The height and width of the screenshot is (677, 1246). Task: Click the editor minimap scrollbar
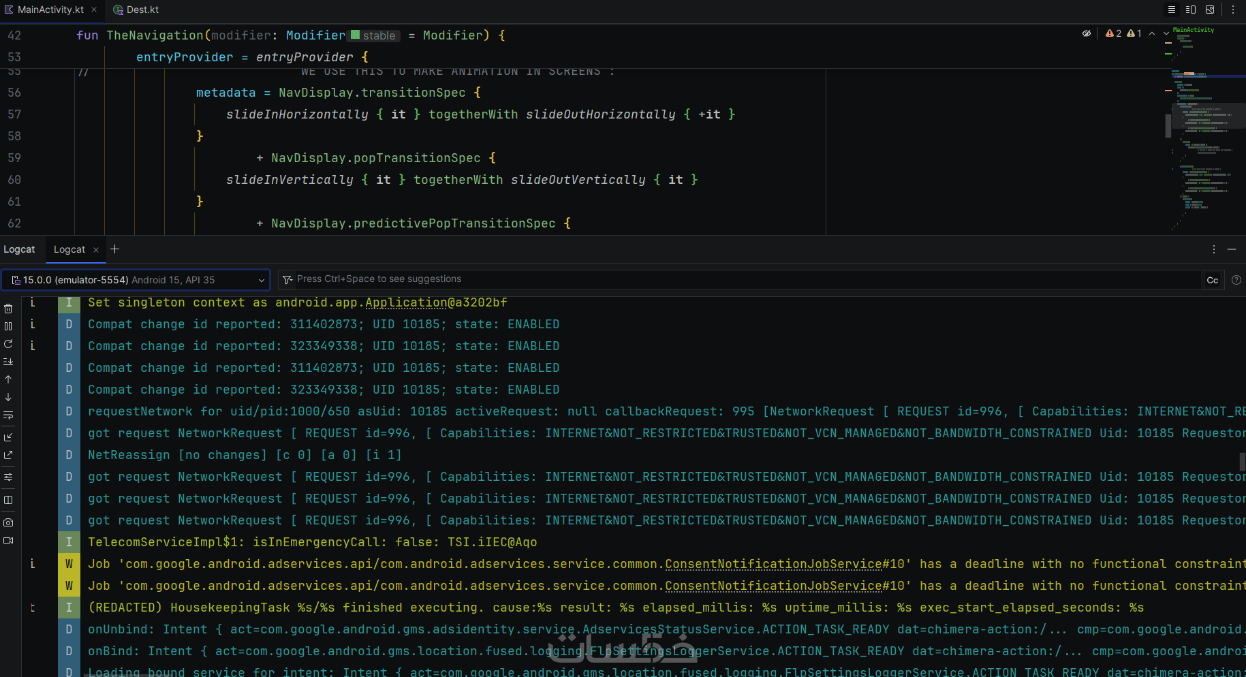point(1168,125)
